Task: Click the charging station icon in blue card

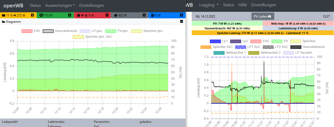Action: pyautogui.click(x=153, y=15)
